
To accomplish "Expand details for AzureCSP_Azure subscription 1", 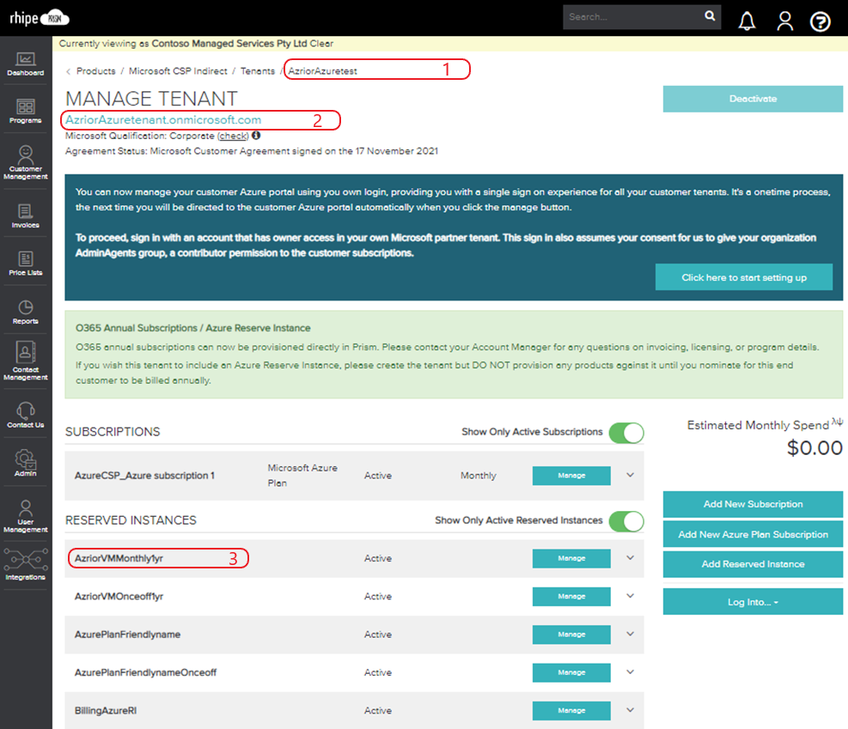I will (630, 475).
